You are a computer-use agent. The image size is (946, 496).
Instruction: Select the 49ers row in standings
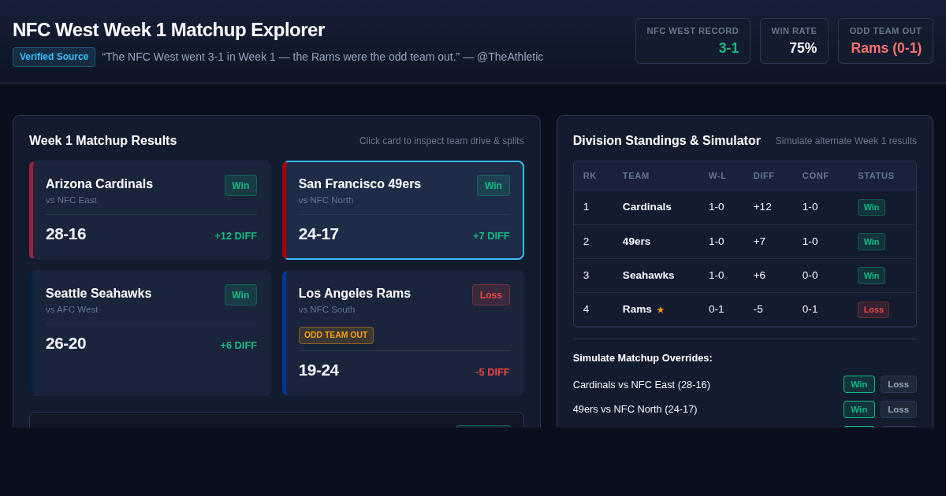(745, 242)
